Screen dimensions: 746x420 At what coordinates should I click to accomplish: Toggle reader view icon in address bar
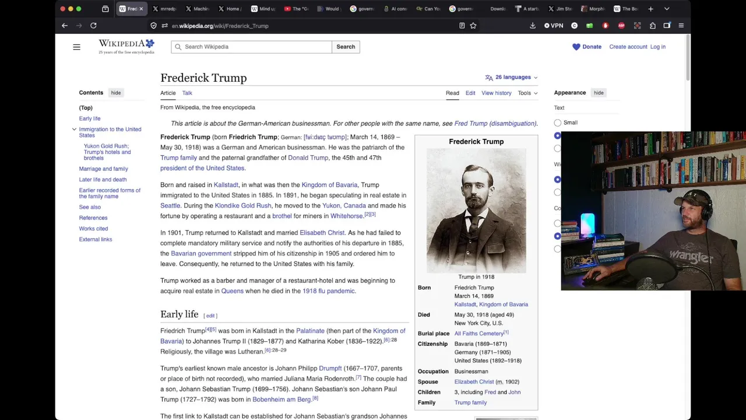(x=462, y=26)
